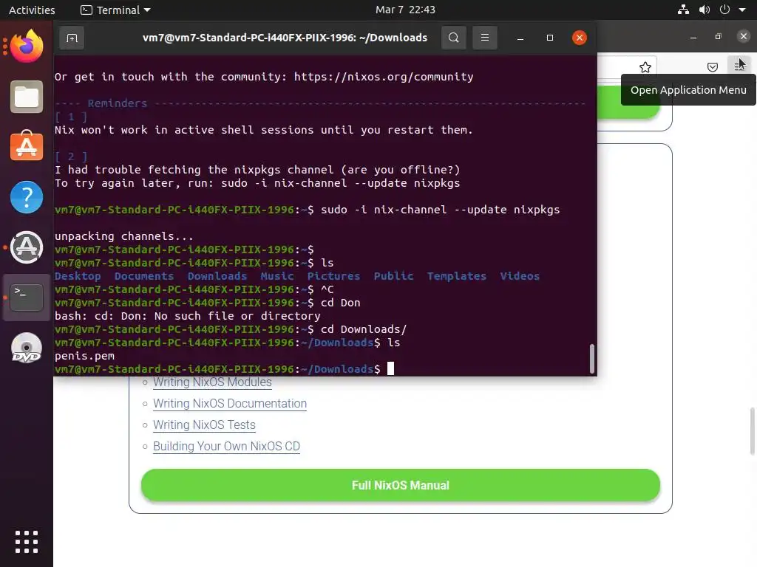Click the 'Pictures' directory in ls output
This screenshot has height=567, width=757.
[x=333, y=276]
